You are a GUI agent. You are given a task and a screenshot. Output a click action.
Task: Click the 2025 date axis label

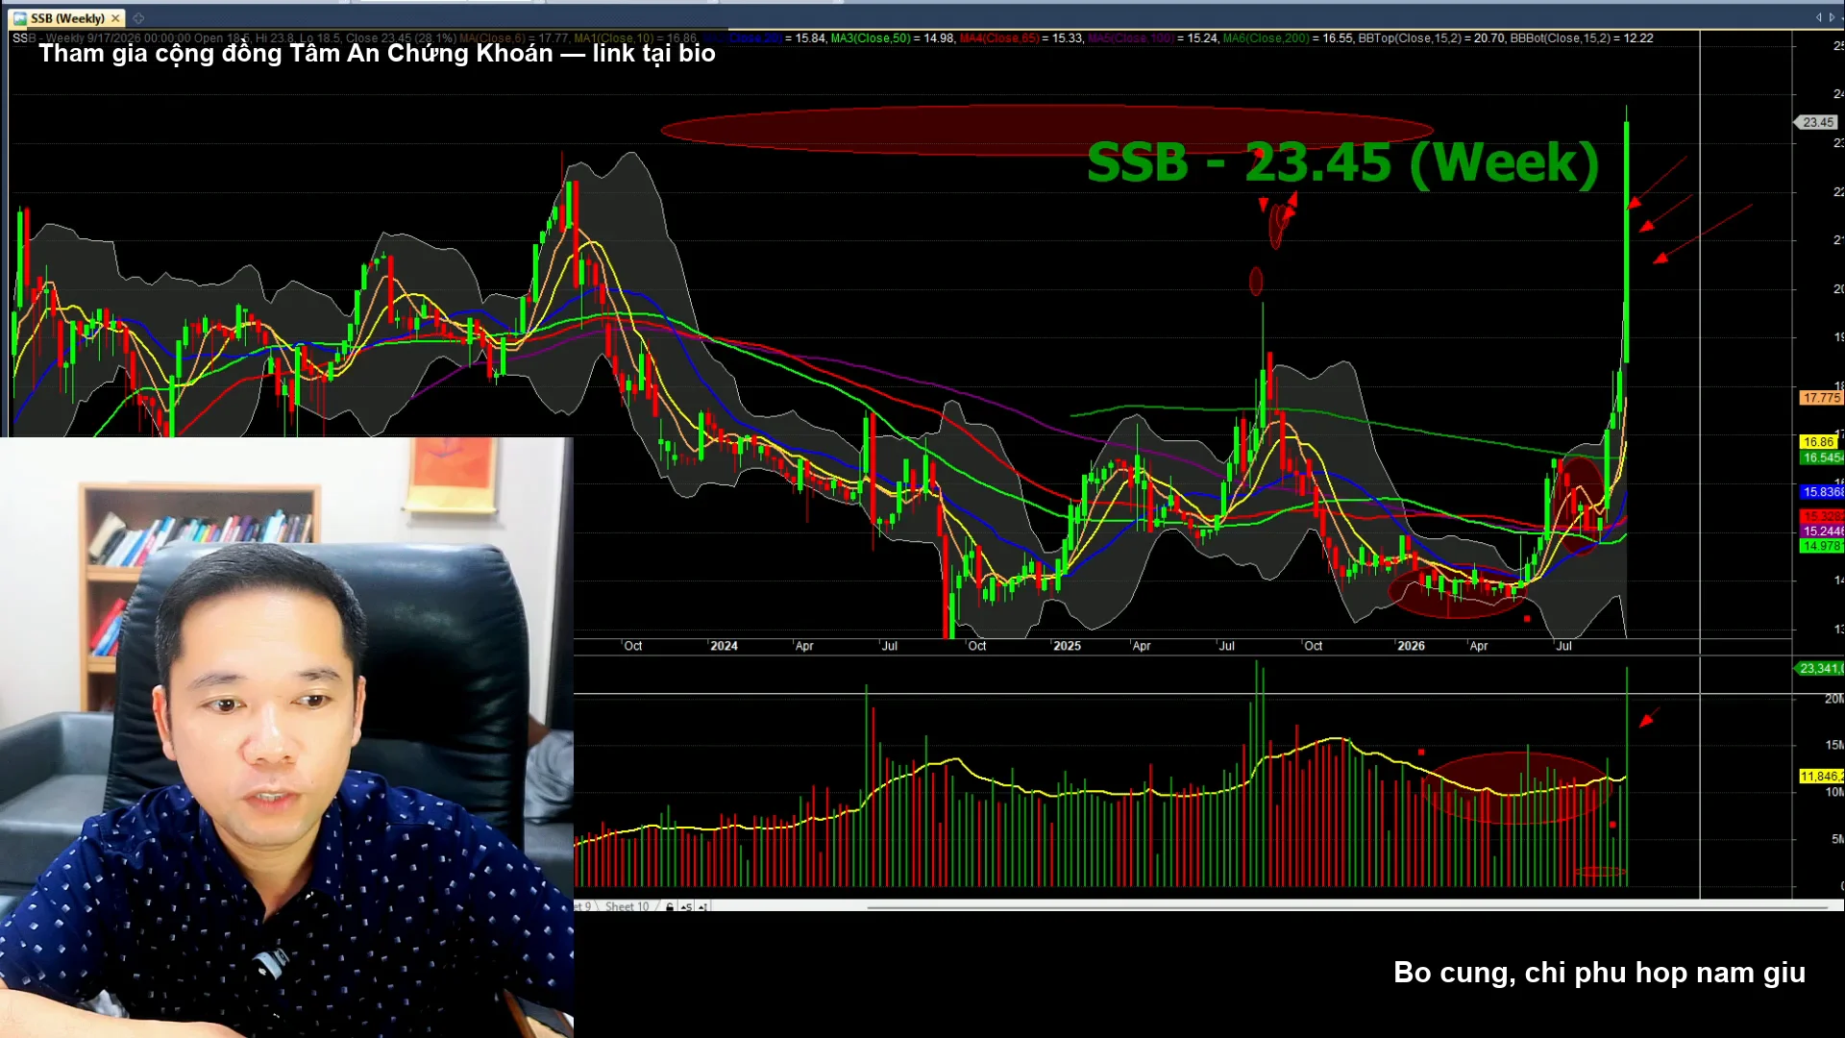coord(1067,646)
